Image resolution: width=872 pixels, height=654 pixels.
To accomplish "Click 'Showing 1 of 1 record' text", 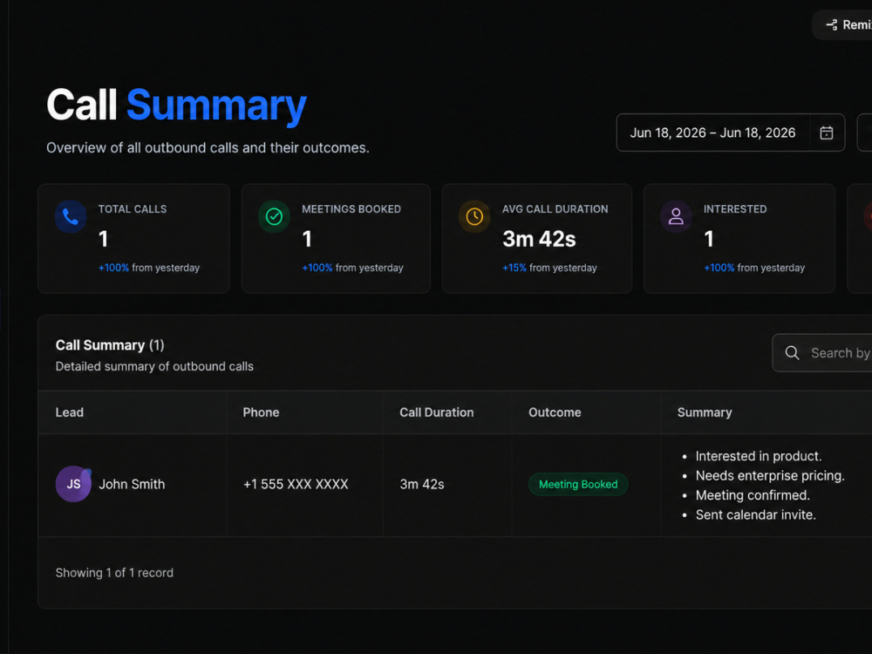I will click(114, 573).
